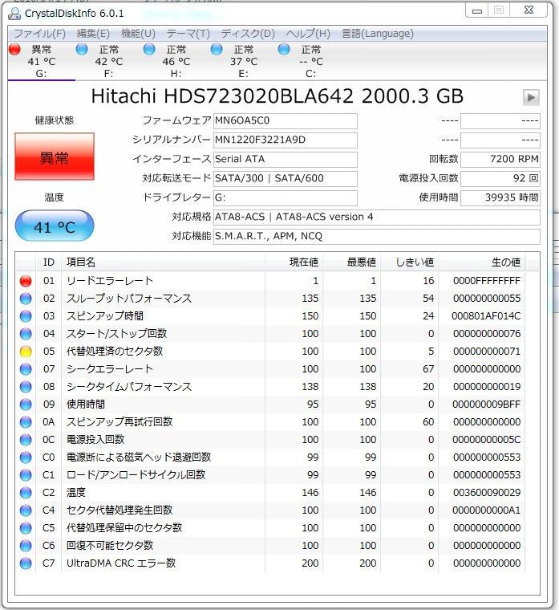Click the blue indicator for attribute C2 温度
Screen dimensions: 559x610
click(x=26, y=493)
